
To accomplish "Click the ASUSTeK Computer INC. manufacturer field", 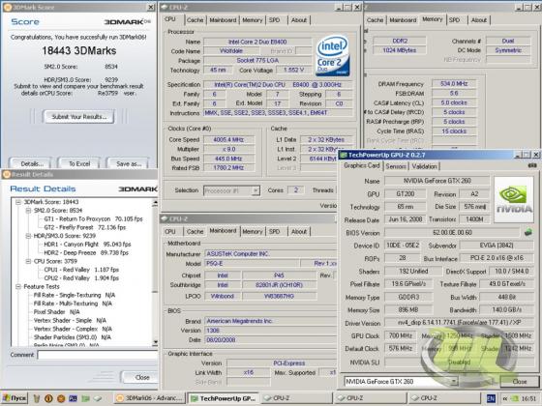I will click(271, 253).
